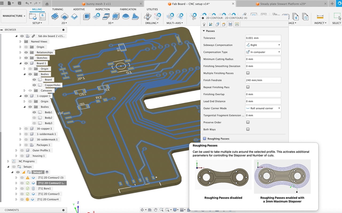Switch to the FABRICATION ribbon tab
Screen dimensions: 342x213
(x=128, y=9)
